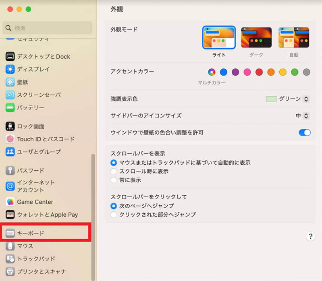Click the magnifying glass search icon

[x=8, y=28]
